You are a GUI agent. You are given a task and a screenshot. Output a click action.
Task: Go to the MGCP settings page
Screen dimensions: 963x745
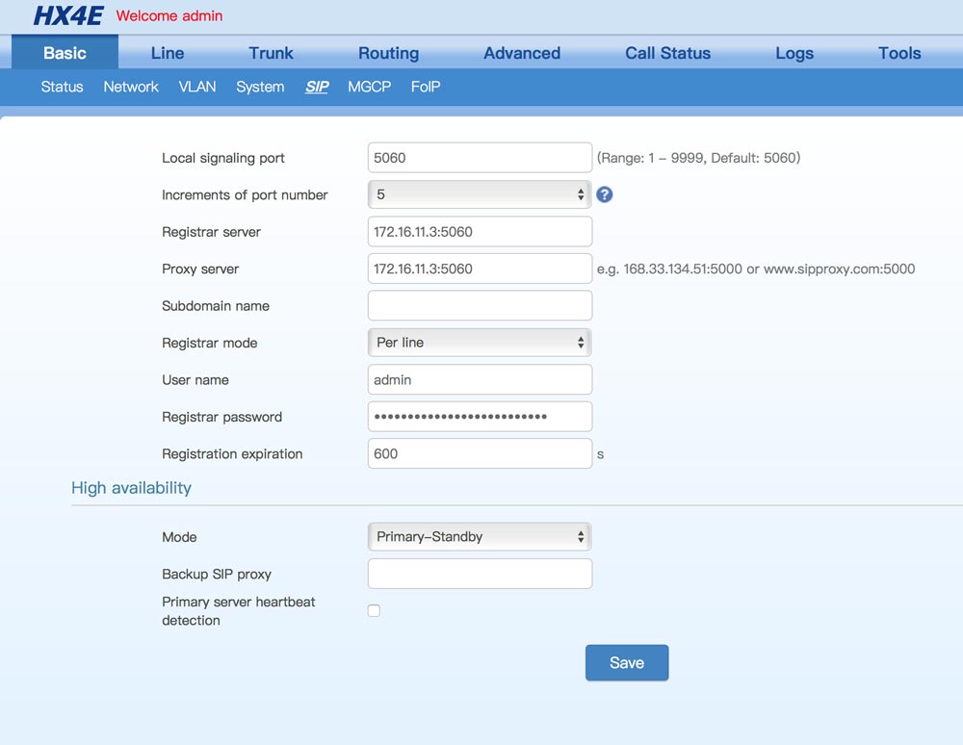tap(369, 87)
